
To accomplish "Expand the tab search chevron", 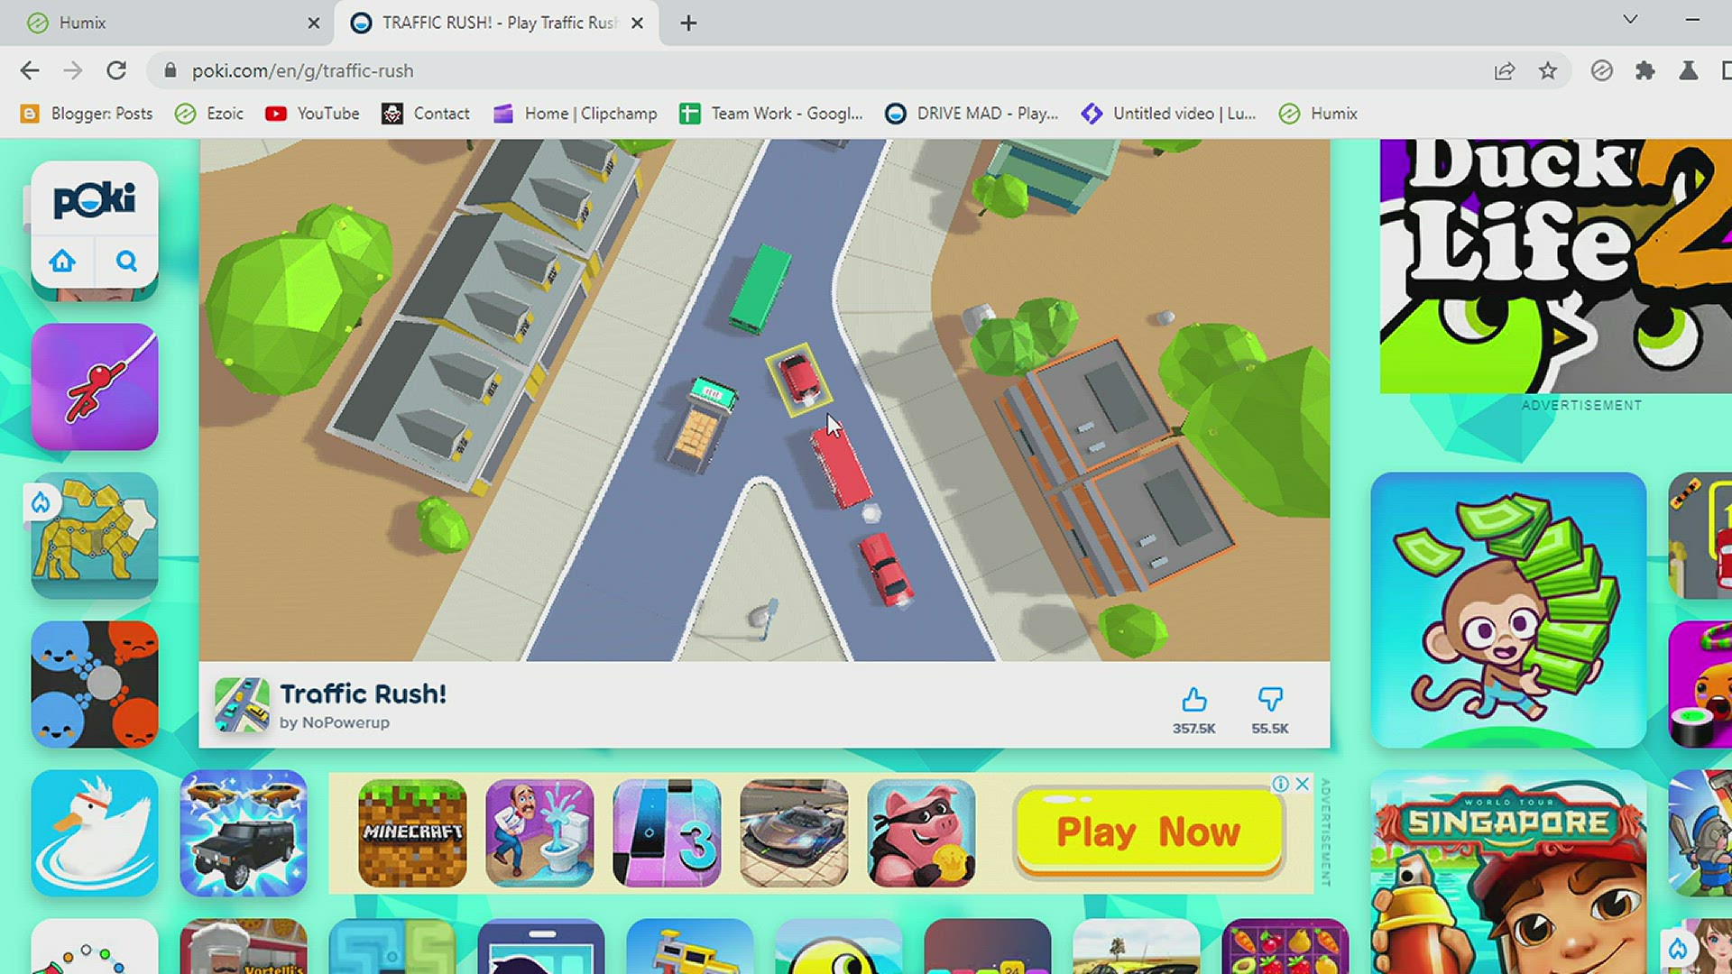I will (x=1630, y=20).
